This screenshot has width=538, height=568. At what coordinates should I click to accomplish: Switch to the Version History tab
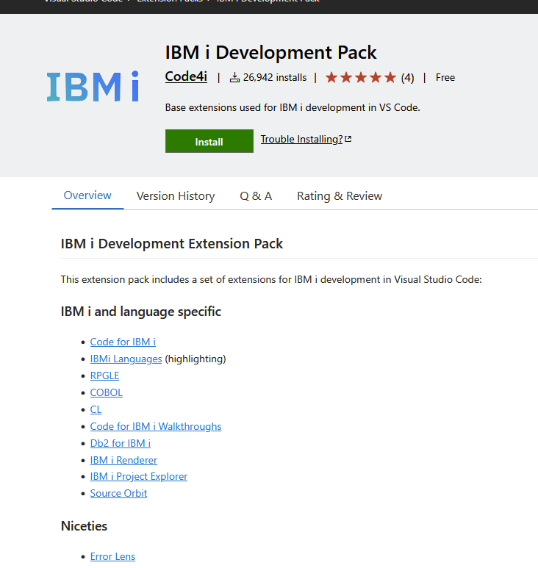(176, 196)
